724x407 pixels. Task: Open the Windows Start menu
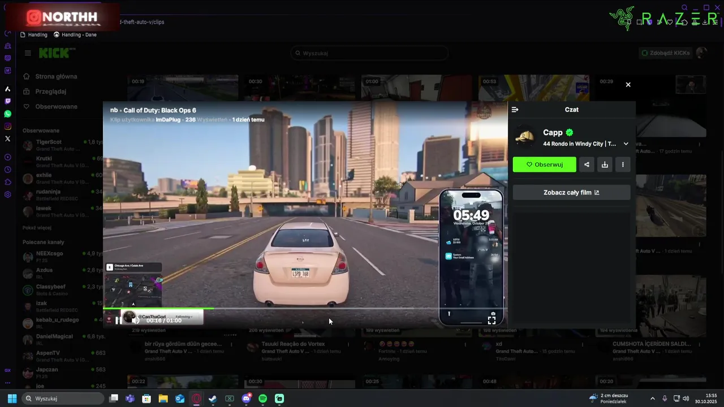12,399
